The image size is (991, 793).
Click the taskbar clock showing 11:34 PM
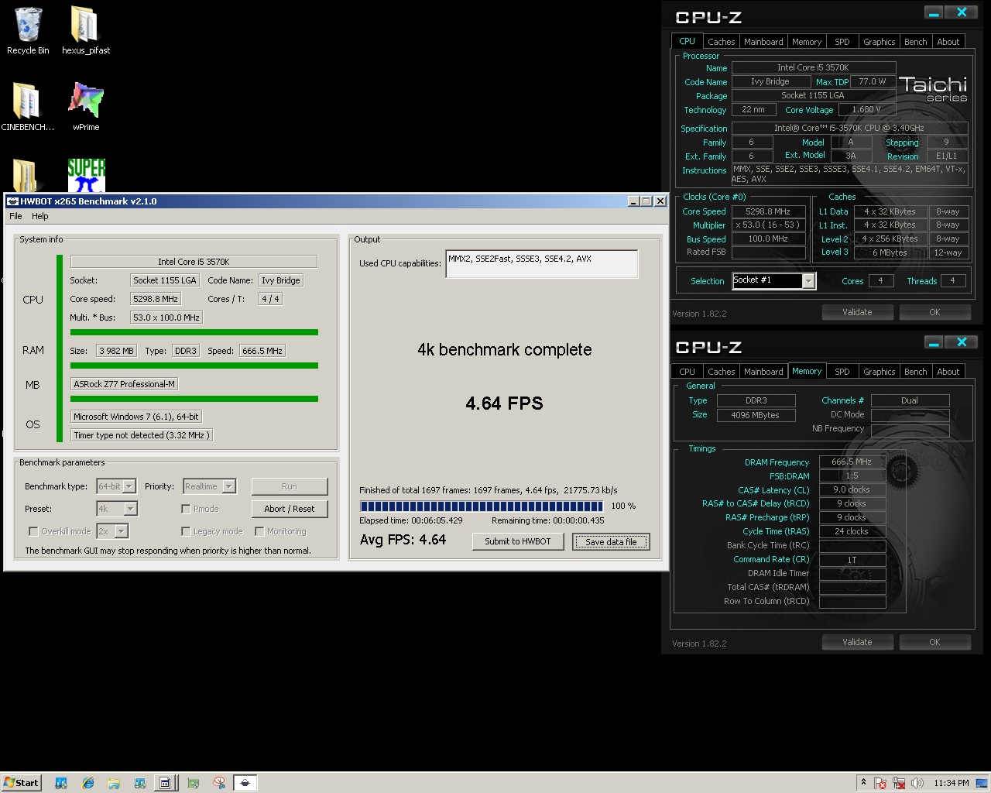pos(951,783)
